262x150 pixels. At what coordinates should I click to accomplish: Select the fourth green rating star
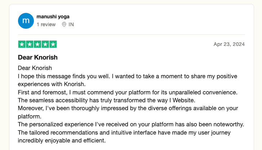[45, 44]
